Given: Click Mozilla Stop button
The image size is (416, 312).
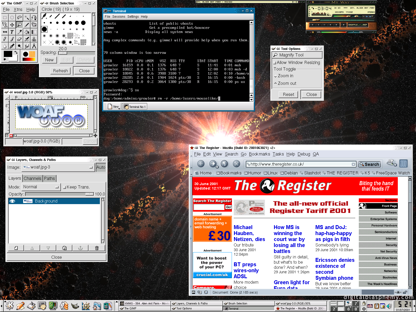Looking at the screenshot, I should (236, 164).
